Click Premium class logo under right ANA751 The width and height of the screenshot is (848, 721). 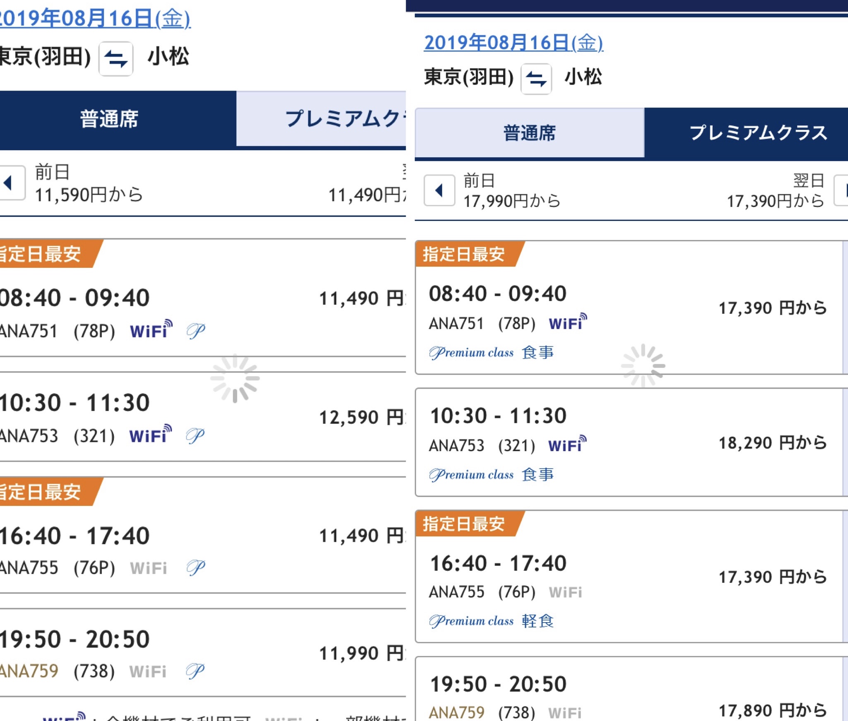[x=471, y=353]
